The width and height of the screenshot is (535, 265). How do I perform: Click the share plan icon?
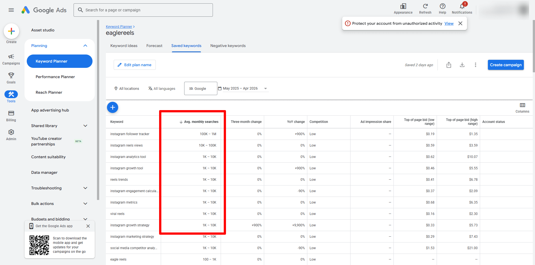pyautogui.click(x=449, y=65)
